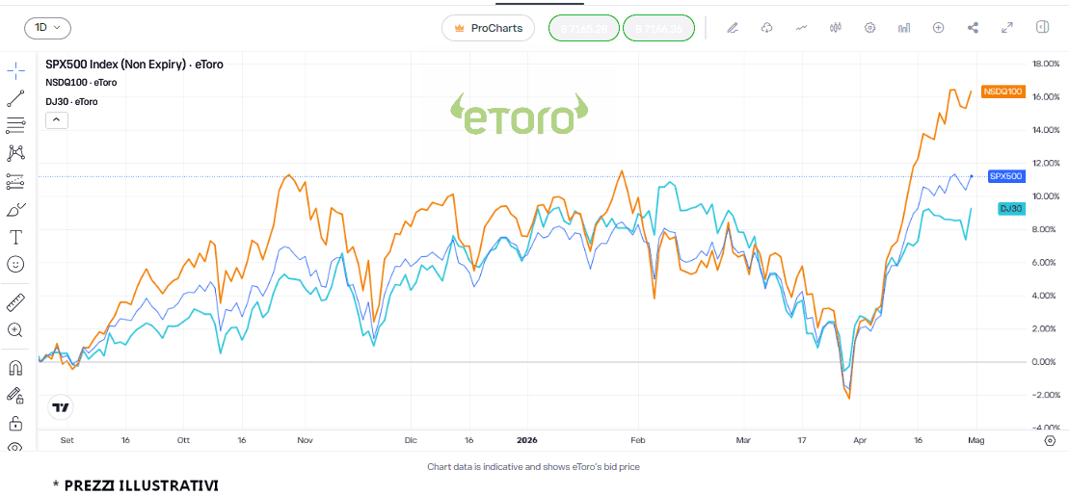Enter fullscreen with the expand arrows icon
The image size is (1069, 495).
coord(1007,28)
